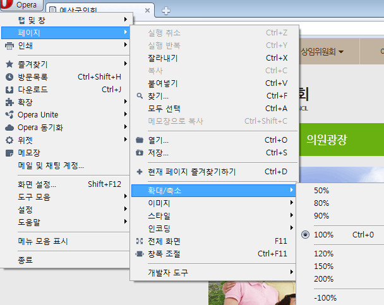Click the magnifier icon beside 찾기
The width and height of the screenshot is (384, 305).
click(140, 96)
